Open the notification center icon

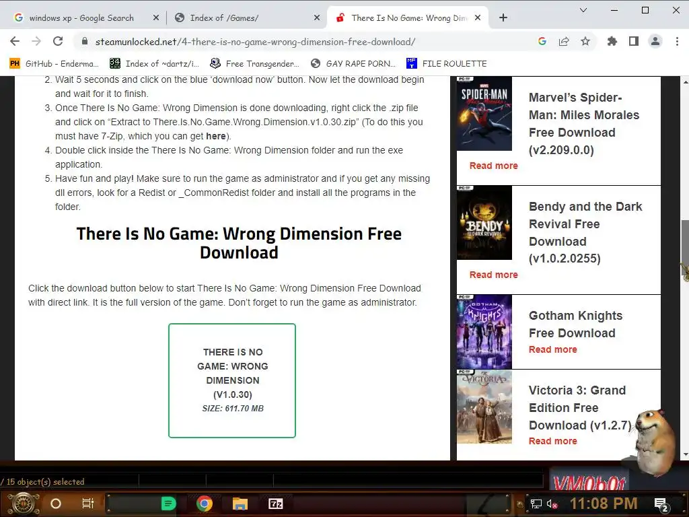(661, 504)
